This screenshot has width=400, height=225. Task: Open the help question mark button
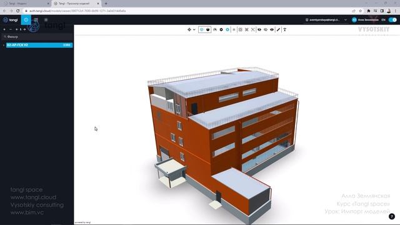[392, 216]
